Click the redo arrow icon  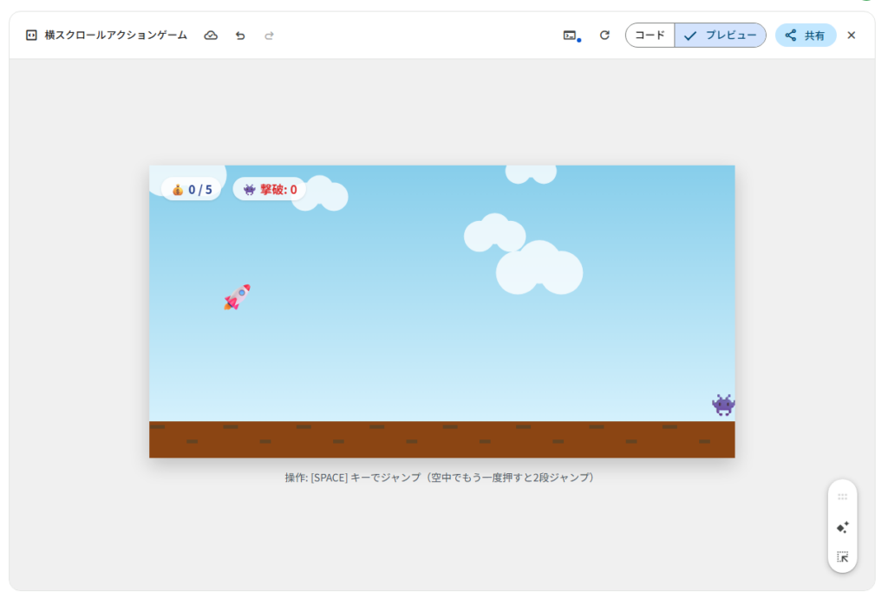[x=269, y=36]
